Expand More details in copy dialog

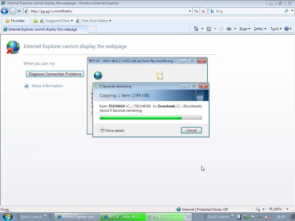[x=112, y=130]
